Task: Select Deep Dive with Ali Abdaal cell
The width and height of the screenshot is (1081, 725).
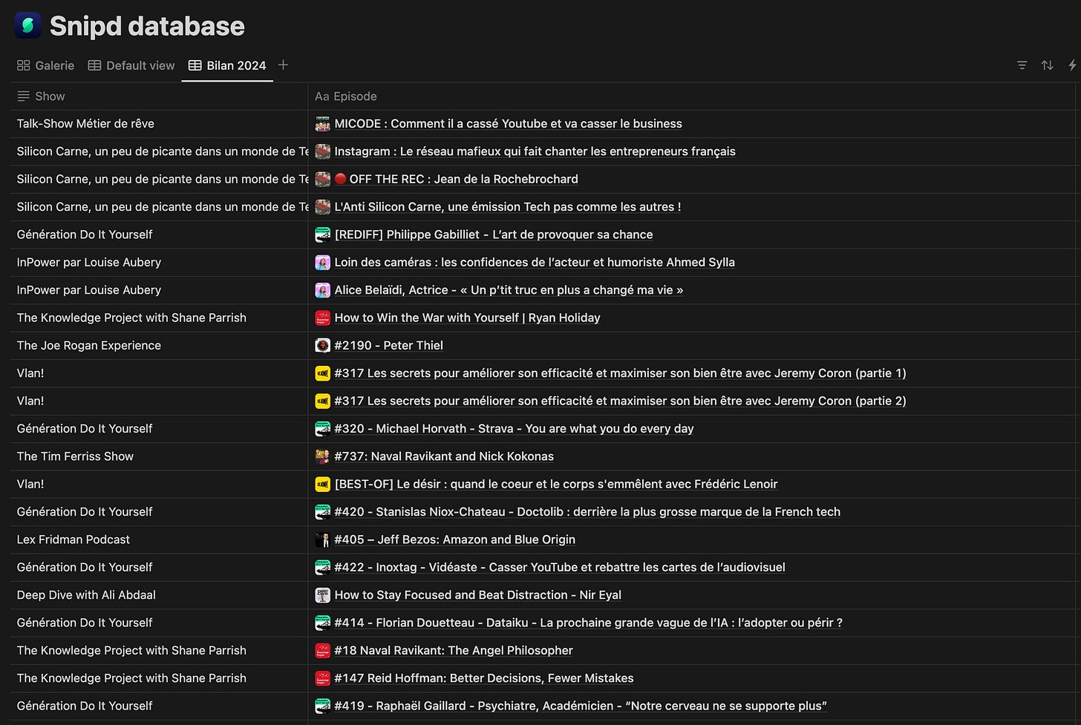Action: tap(159, 595)
